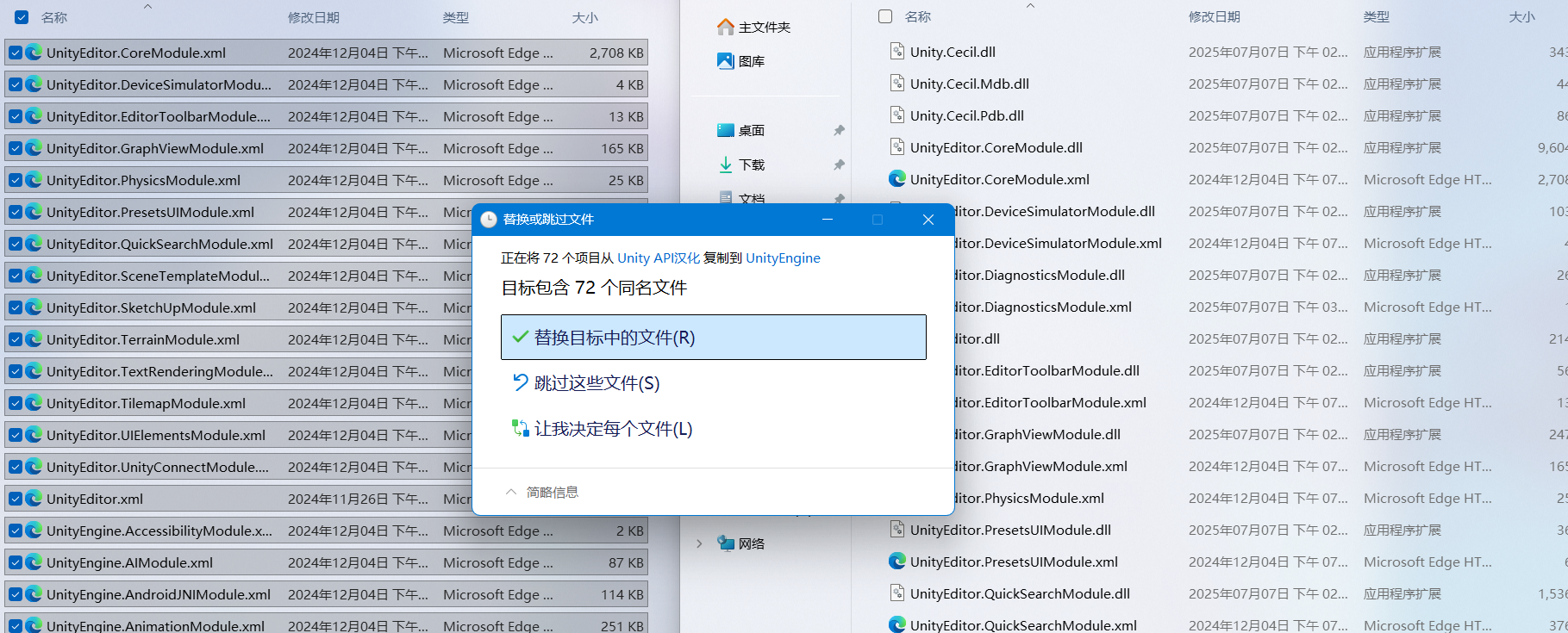Uncheck UnityEditor.DeviceSimulatorModule row in left window
The height and width of the screenshot is (633, 1568).
point(16,84)
